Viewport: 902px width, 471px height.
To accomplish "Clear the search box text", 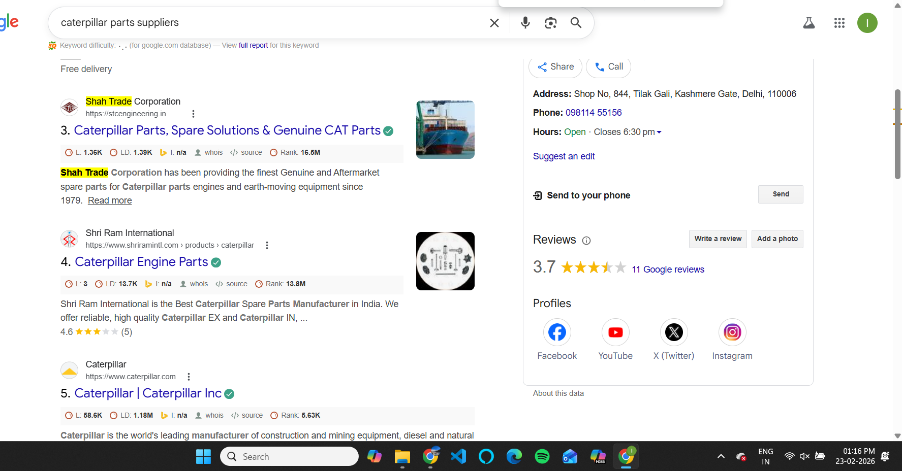I will 494,23.
